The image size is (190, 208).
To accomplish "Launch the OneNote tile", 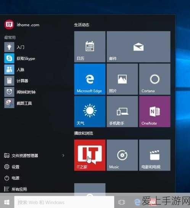I will tap(155, 112).
